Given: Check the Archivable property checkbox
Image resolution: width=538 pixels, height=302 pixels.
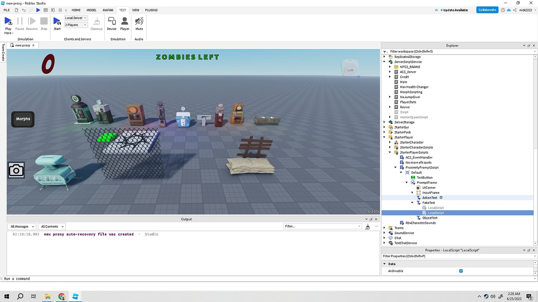Looking at the screenshot, I should pos(461,271).
